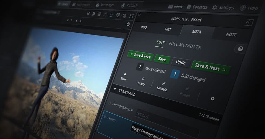Open the NOTE inspector tab
265x139 pixels.
[x=231, y=35]
